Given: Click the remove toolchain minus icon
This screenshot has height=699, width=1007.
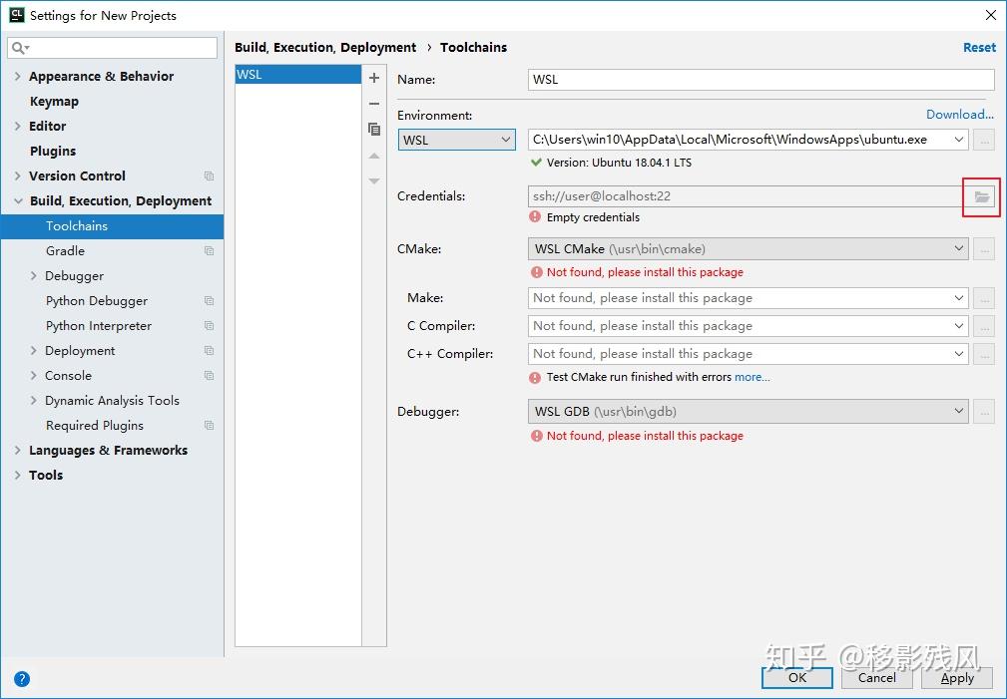Looking at the screenshot, I should coord(374,104).
